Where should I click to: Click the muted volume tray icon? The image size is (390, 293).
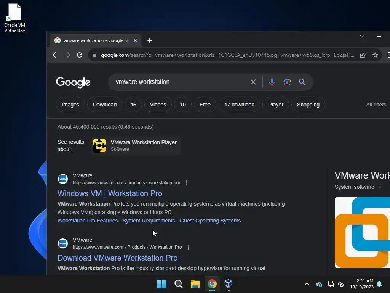341,284
